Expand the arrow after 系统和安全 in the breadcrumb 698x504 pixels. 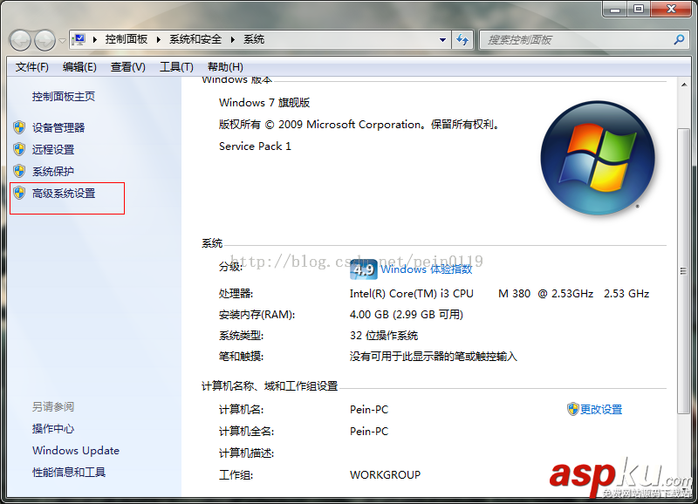pyautogui.click(x=232, y=39)
